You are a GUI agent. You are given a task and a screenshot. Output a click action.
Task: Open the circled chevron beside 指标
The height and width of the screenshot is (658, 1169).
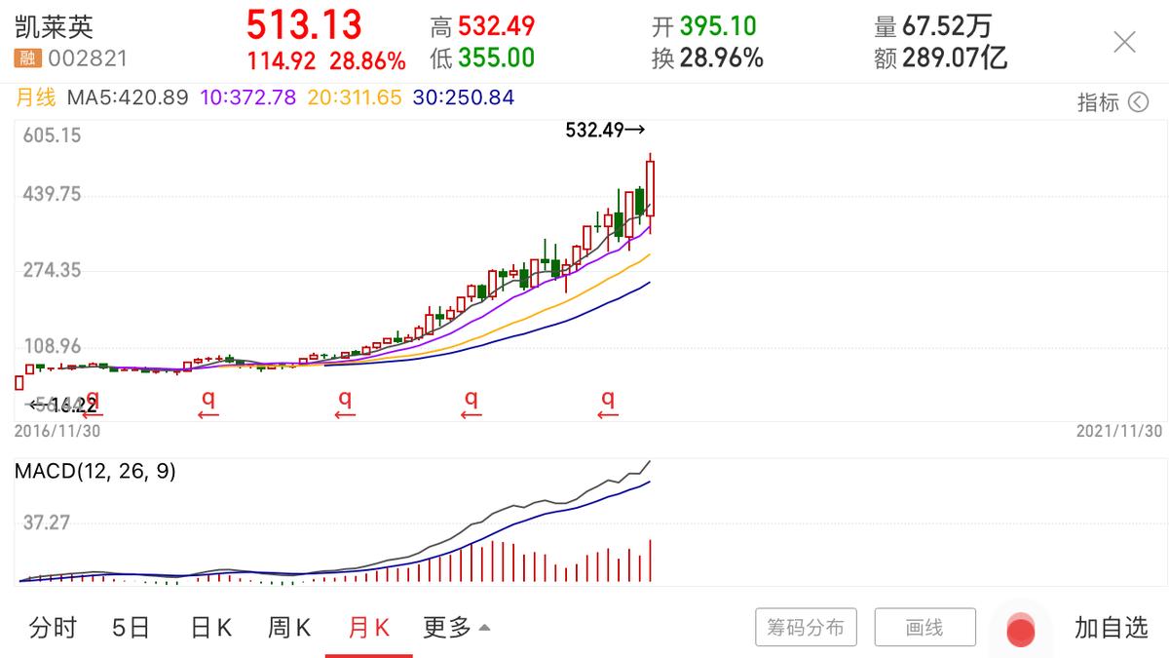pos(1142,102)
